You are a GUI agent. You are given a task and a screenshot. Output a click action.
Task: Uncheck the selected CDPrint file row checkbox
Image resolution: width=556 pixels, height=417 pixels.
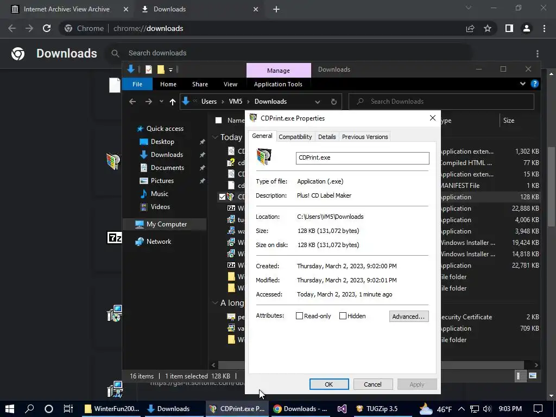coord(222,197)
